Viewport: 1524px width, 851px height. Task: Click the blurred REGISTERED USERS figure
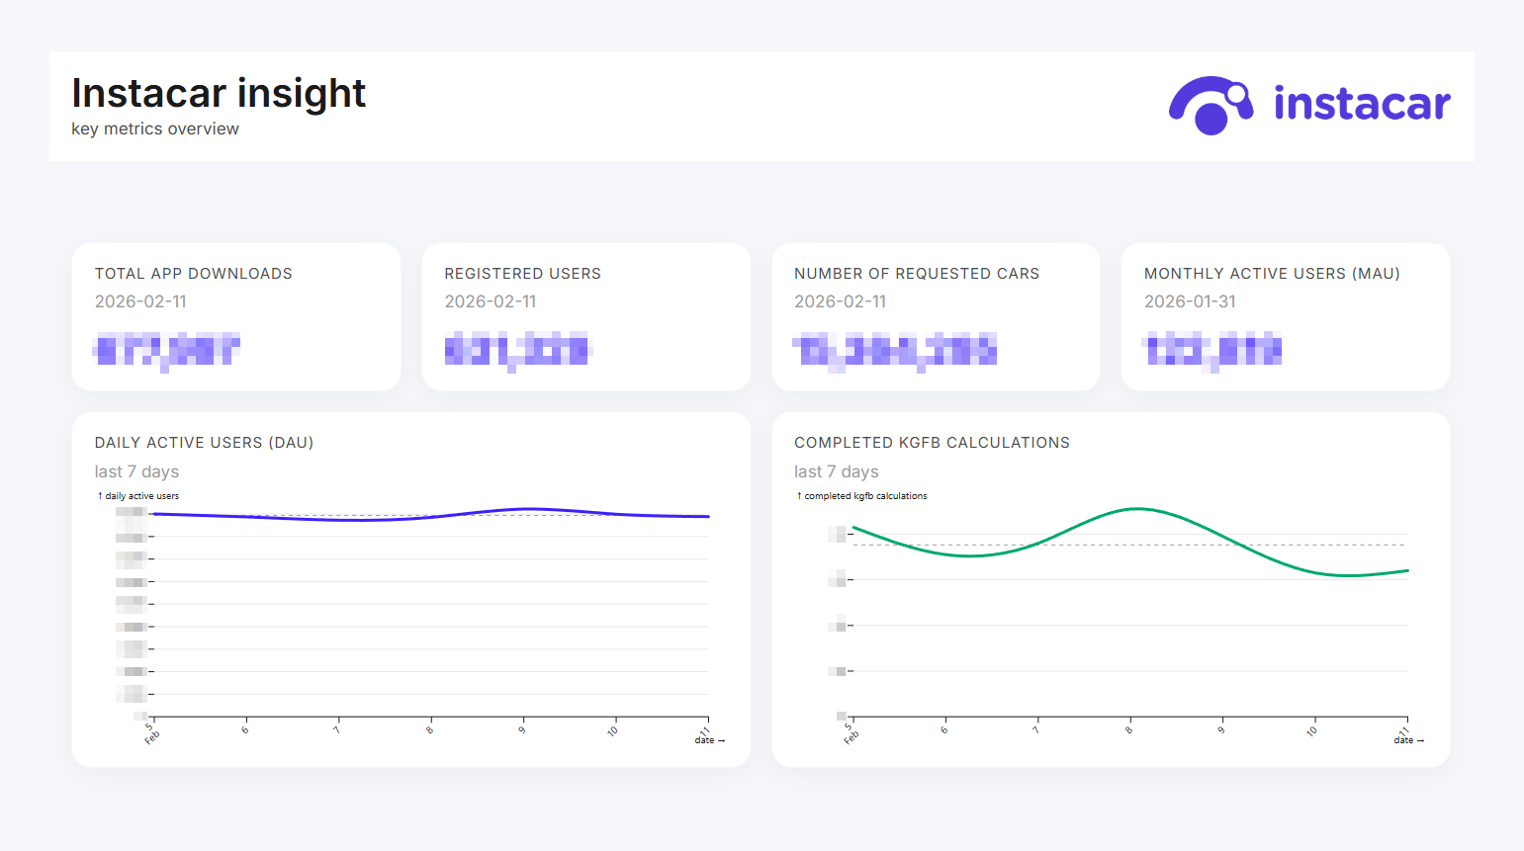[516, 350]
